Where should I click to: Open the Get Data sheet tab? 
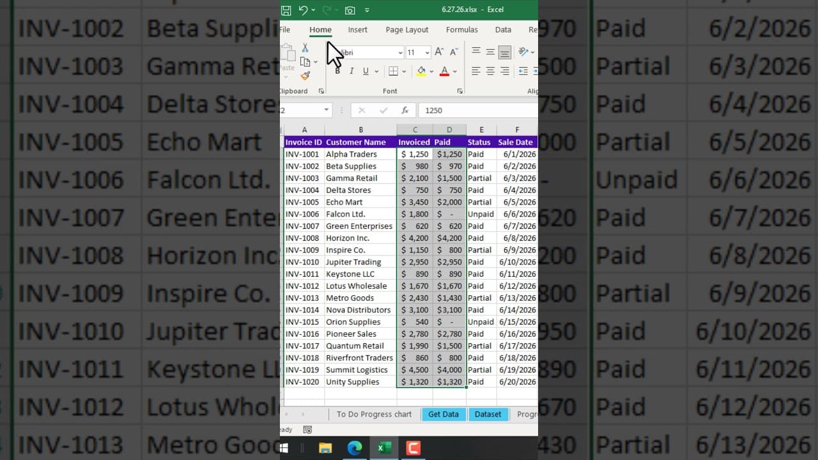(x=444, y=414)
